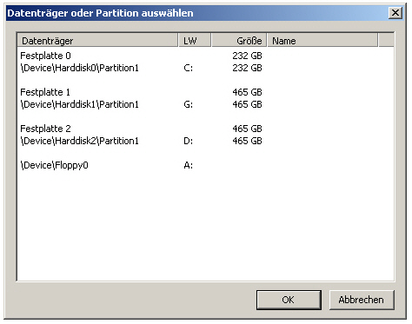The height and width of the screenshot is (324, 412).
Task: Click the 465 GB size of Festplatte 1
Action: [247, 92]
